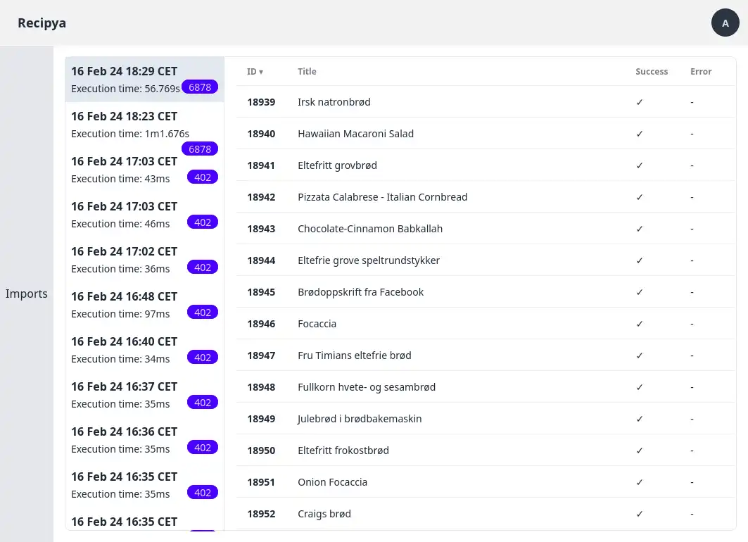Open the Imports sidebar tab
This screenshot has height=542, width=748.
27,294
